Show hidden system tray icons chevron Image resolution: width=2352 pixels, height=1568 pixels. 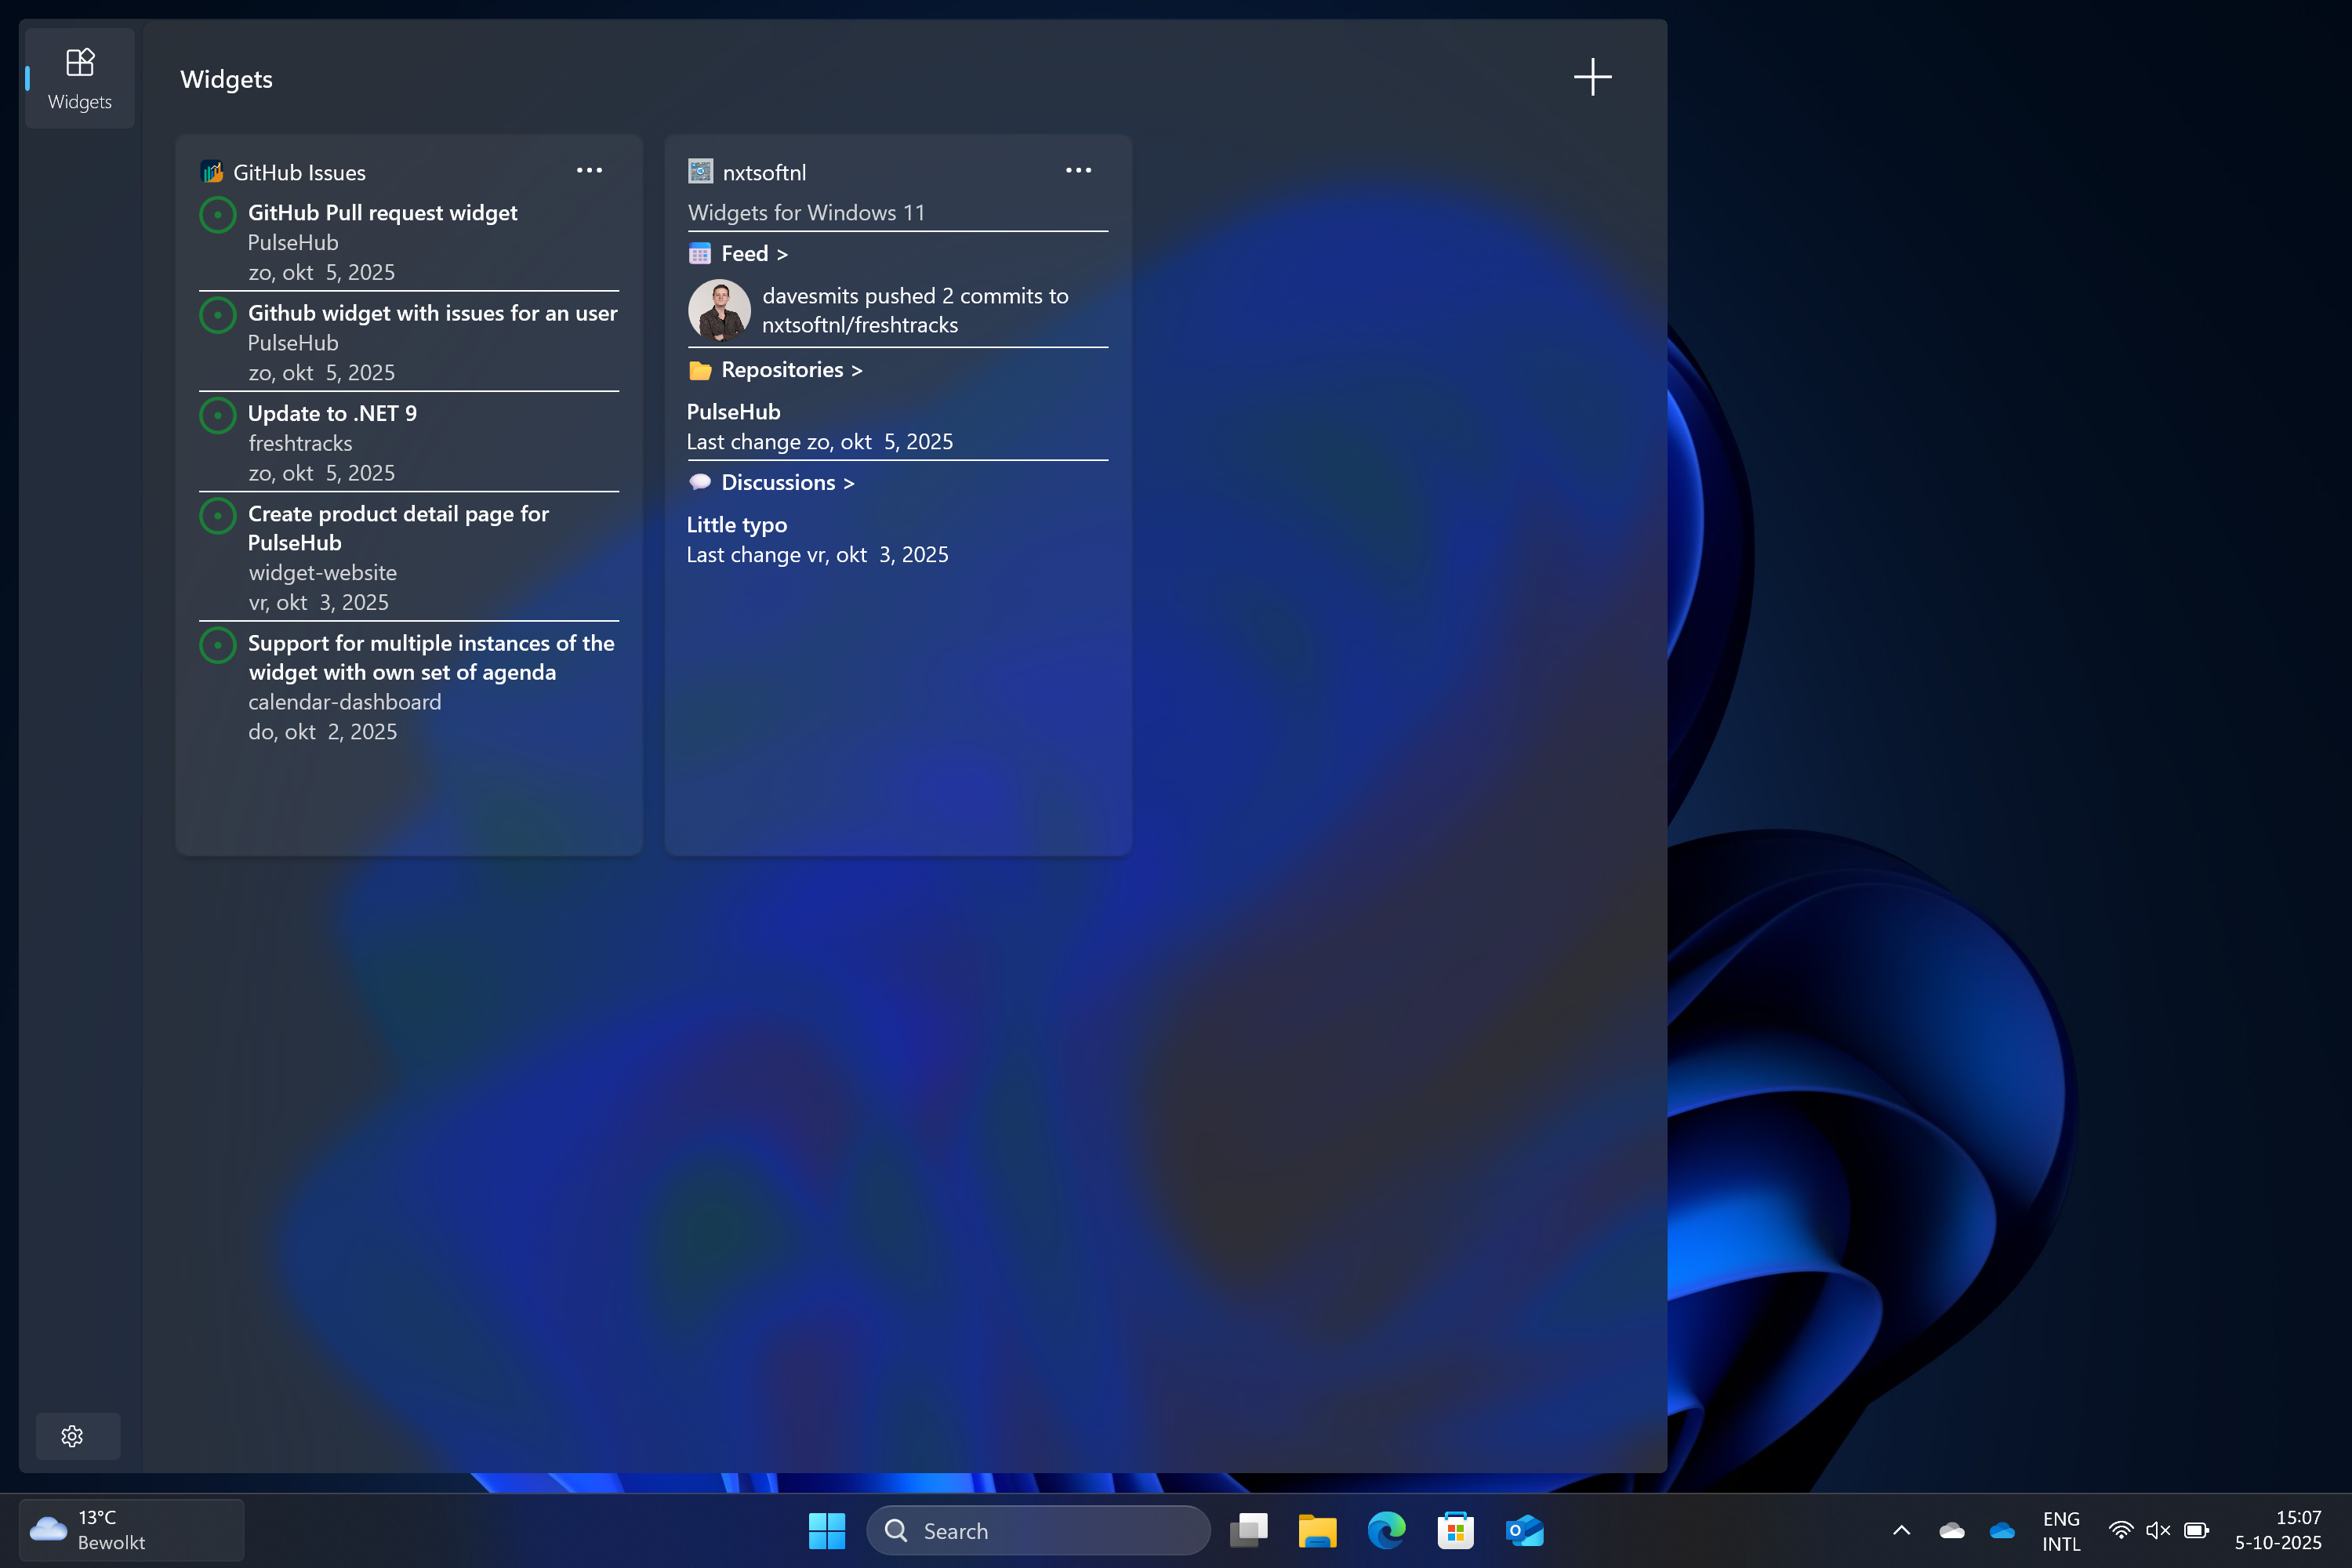(1901, 1531)
